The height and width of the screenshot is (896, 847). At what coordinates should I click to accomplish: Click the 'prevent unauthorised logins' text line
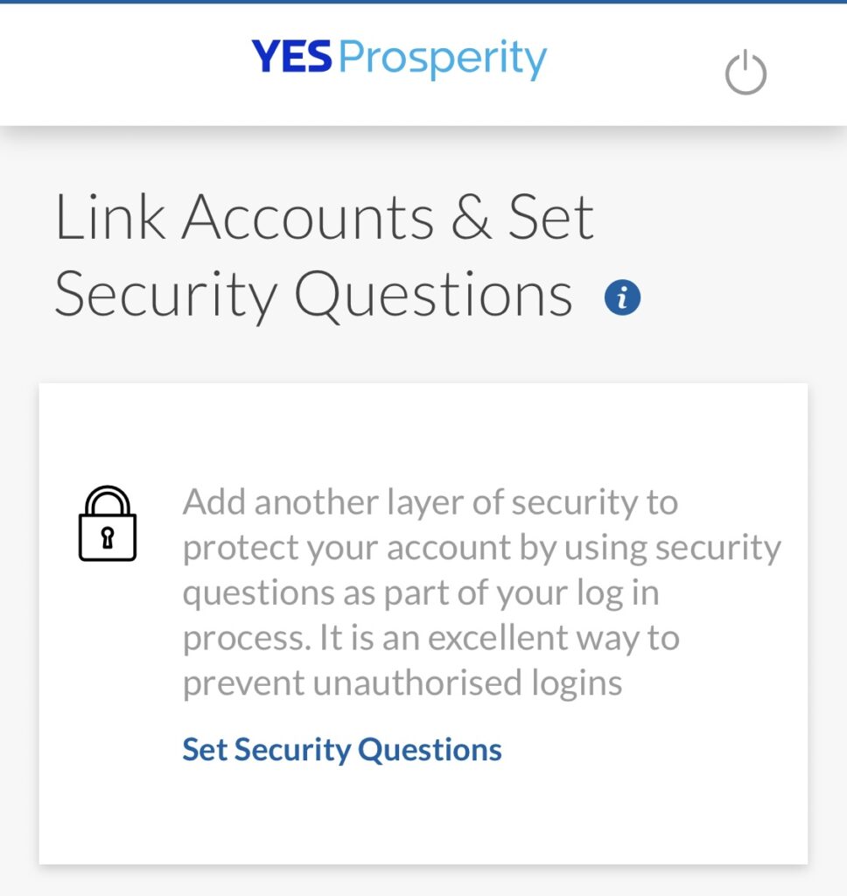tap(402, 682)
